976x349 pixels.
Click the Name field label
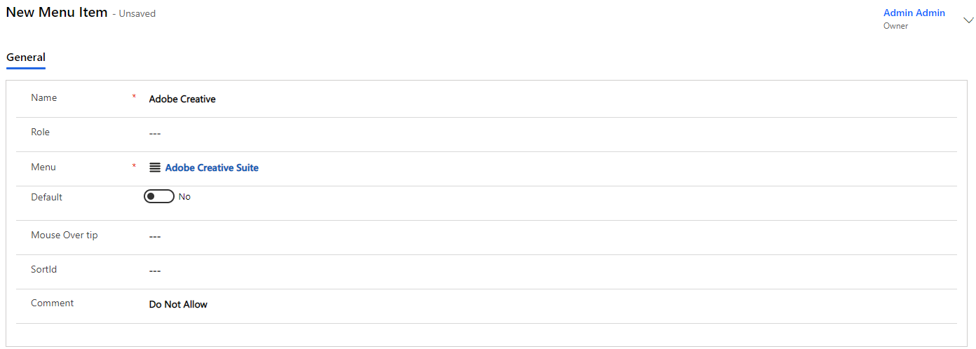pyautogui.click(x=44, y=97)
